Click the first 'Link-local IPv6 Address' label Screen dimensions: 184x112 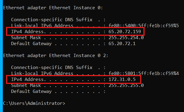[42, 25]
